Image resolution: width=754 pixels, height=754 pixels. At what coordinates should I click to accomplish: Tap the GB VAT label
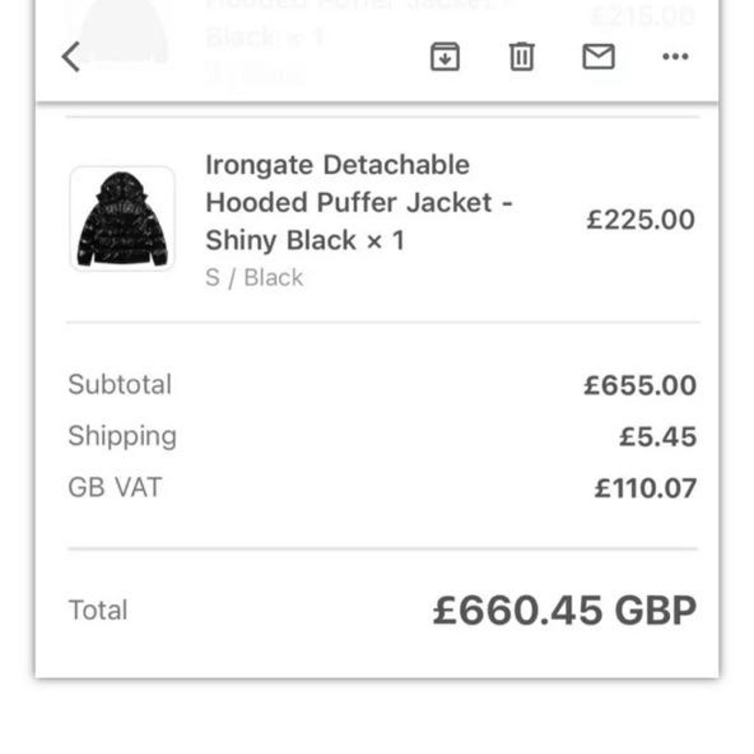click(115, 488)
